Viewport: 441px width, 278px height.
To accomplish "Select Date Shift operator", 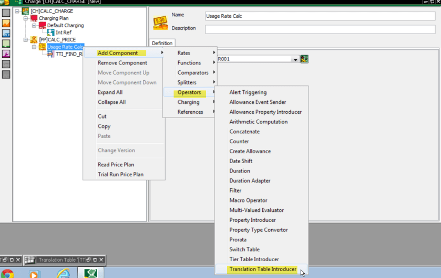I will coord(262,161).
